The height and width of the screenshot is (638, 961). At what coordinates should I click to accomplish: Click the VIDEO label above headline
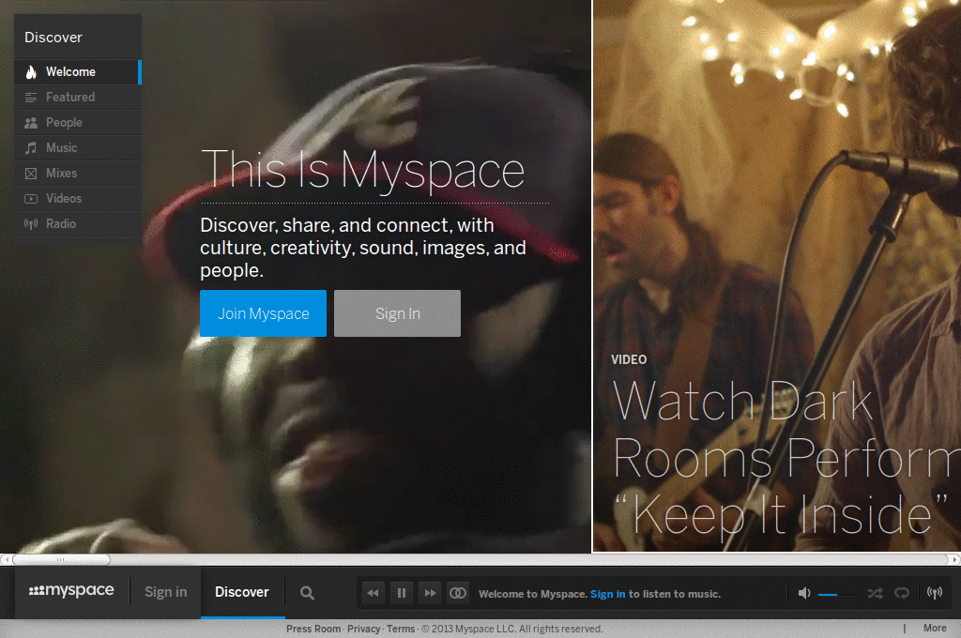click(x=629, y=359)
